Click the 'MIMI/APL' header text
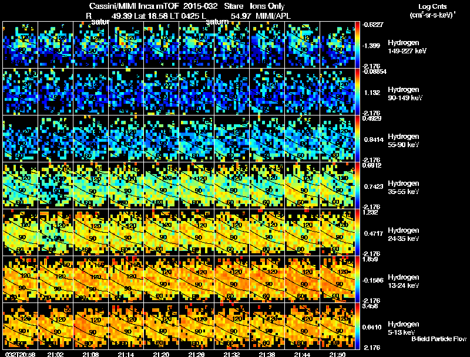The image size is (470, 357). pyautogui.click(x=273, y=16)
